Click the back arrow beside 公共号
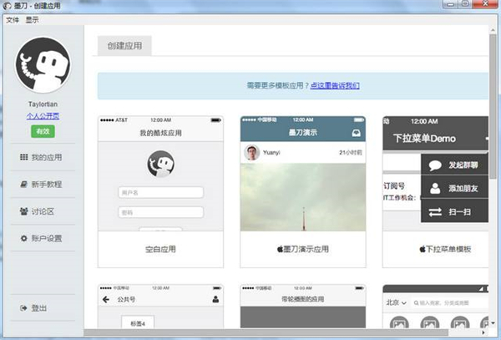Image resolution: width=501 pixels, height=340 pixels. [106, 298]
